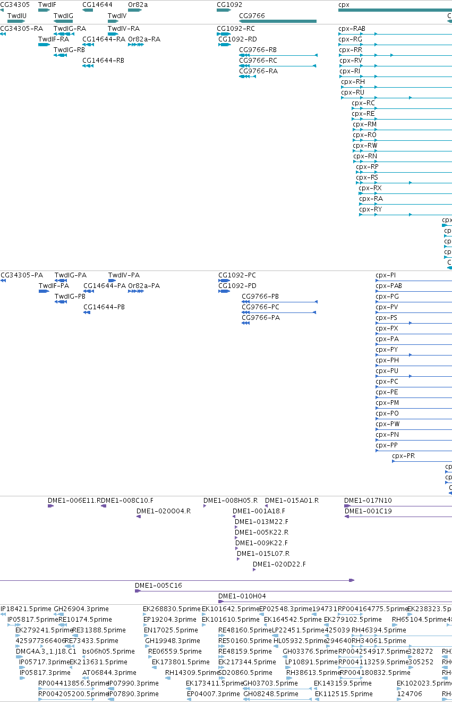Select the TwdlU gene label
Image resolution: width=452 pixels, height=702 pixels.
[x=17, y=16]
